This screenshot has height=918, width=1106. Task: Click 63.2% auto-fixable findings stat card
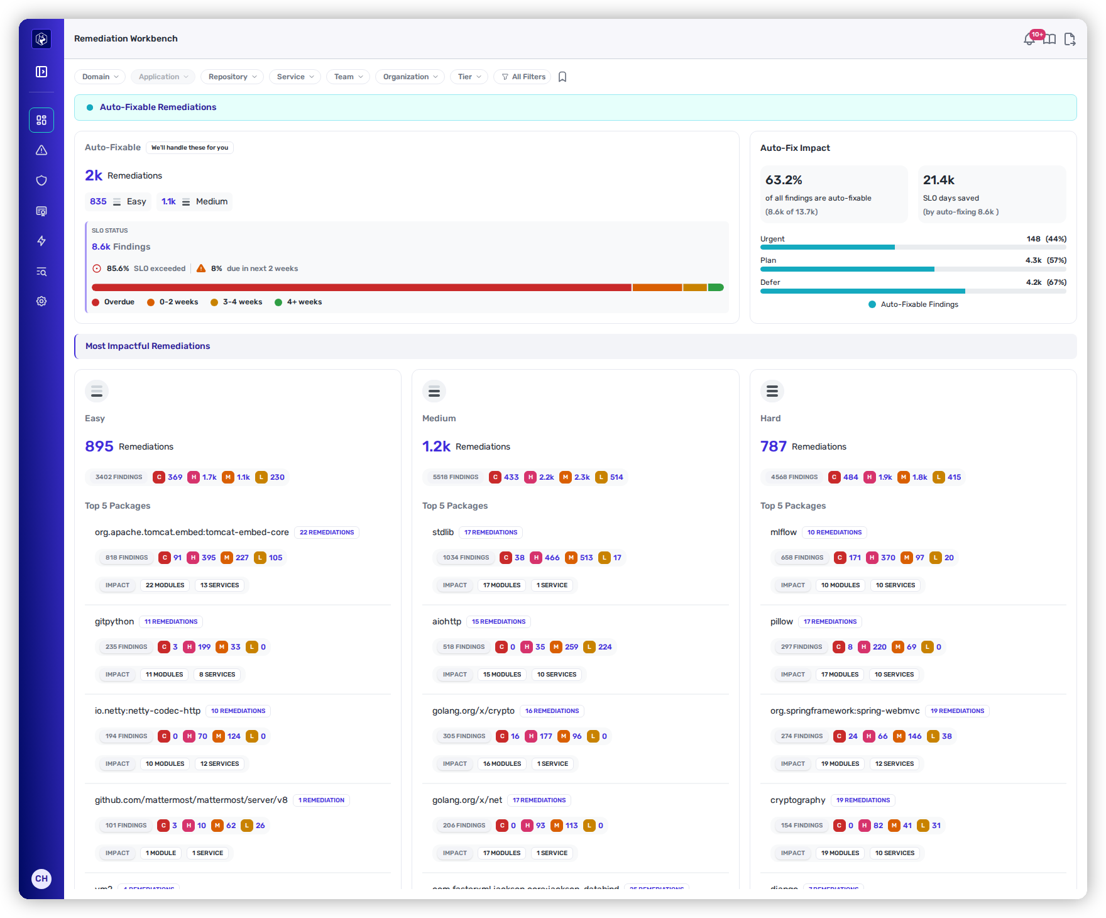click(x=834, y=194)
